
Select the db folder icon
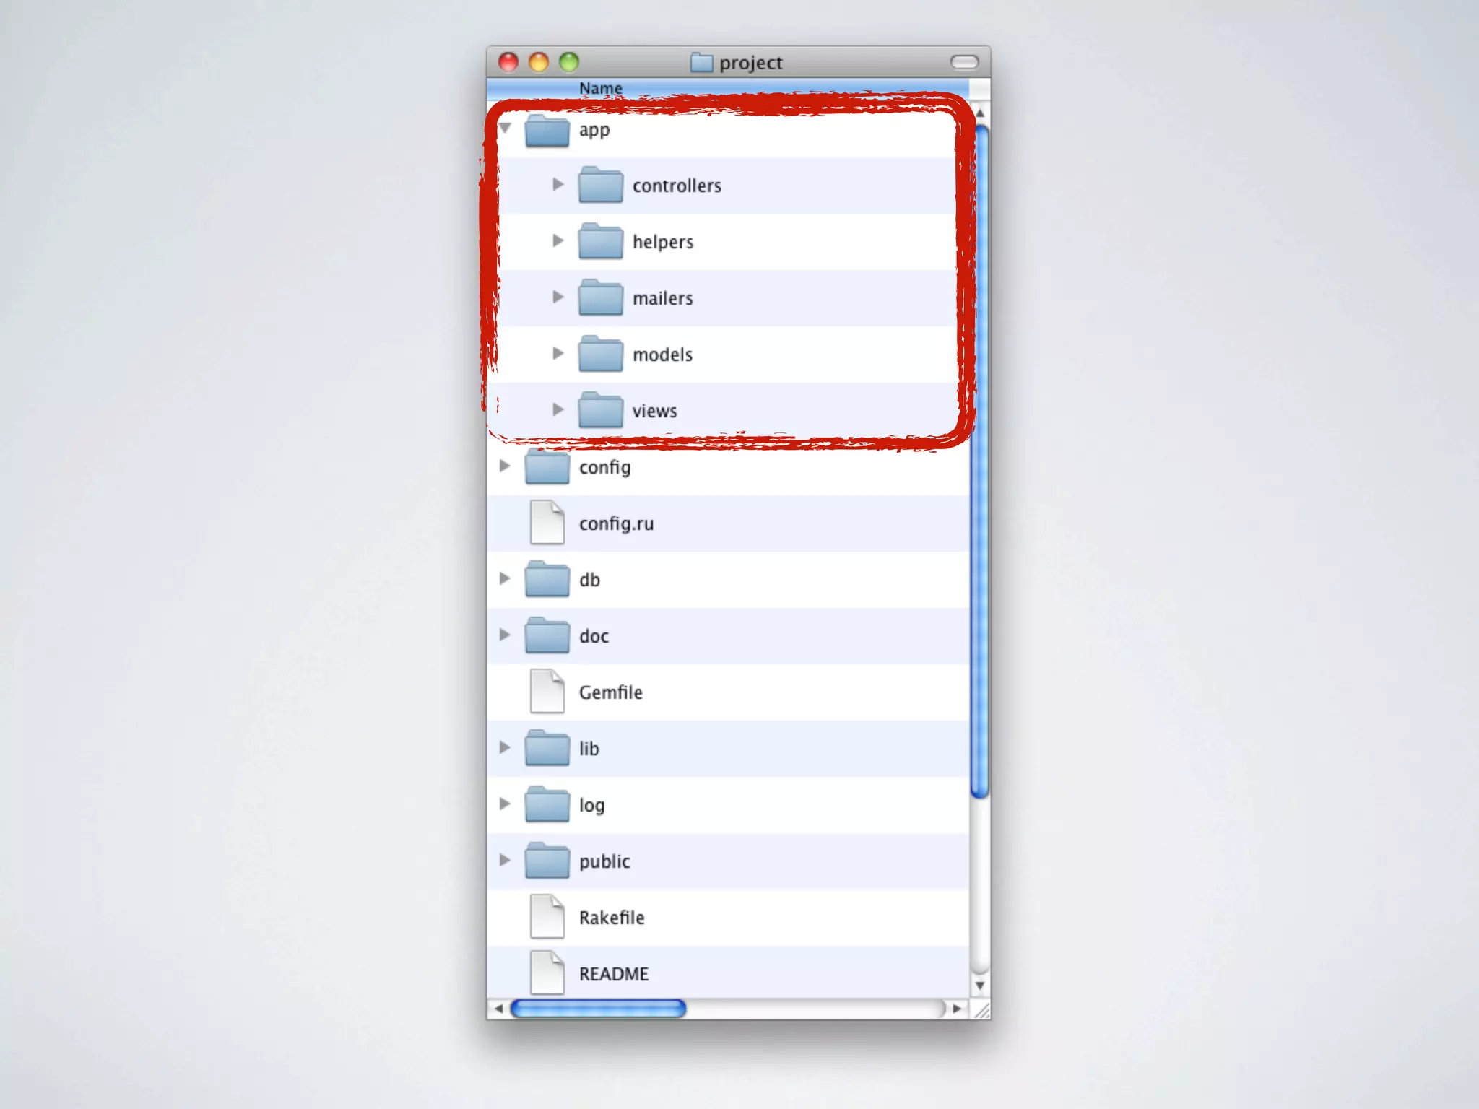pyautogui.click(x=547, y=580)
